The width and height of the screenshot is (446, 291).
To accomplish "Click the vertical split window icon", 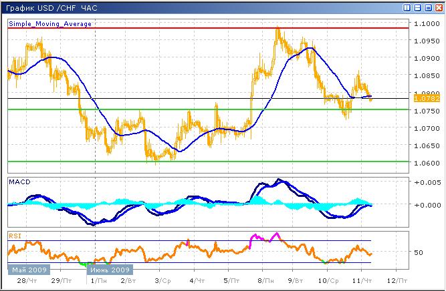I will pyautogui.click(x=407, y=7).
